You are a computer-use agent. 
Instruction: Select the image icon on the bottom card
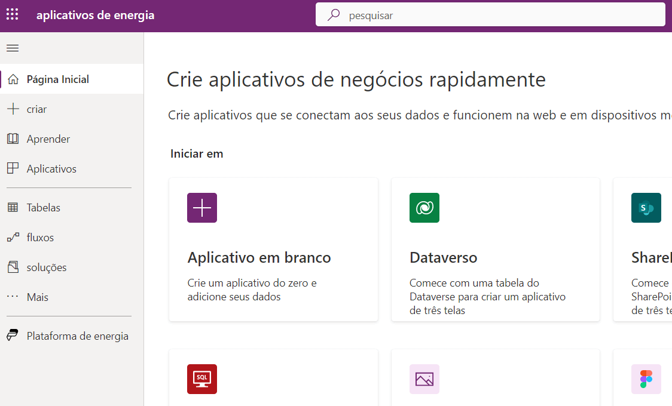pos(424,379)
